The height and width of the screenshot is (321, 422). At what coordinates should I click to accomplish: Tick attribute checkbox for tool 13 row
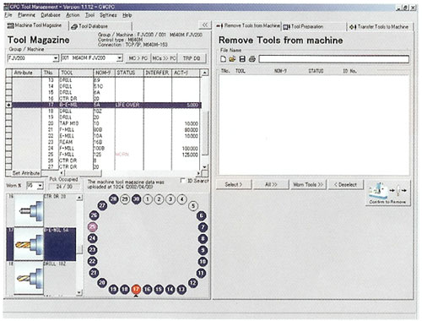[8, 80]
